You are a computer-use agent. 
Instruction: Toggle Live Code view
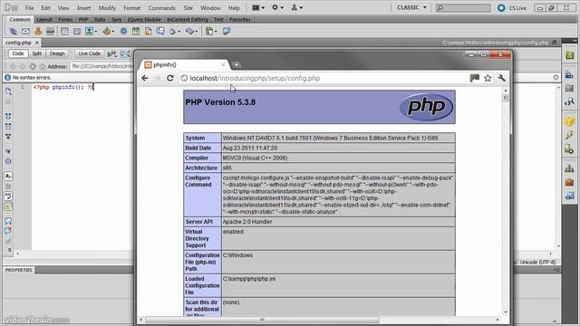coord(89,53)
